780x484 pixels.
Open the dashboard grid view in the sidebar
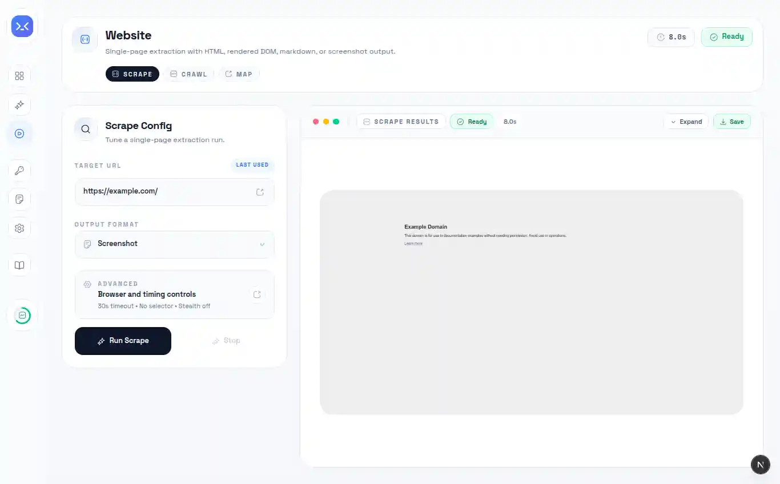pyautogui.click(x=19, y=75)
